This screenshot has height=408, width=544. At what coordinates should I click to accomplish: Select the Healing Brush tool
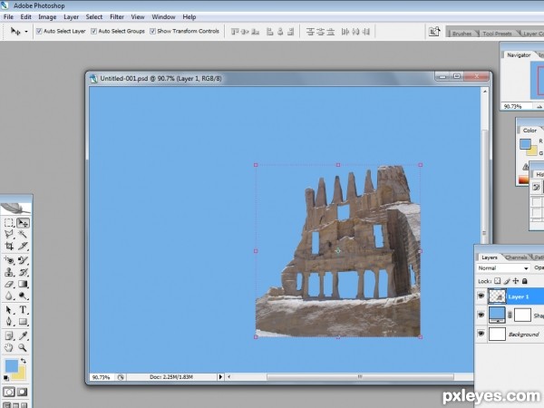(9, 260)
